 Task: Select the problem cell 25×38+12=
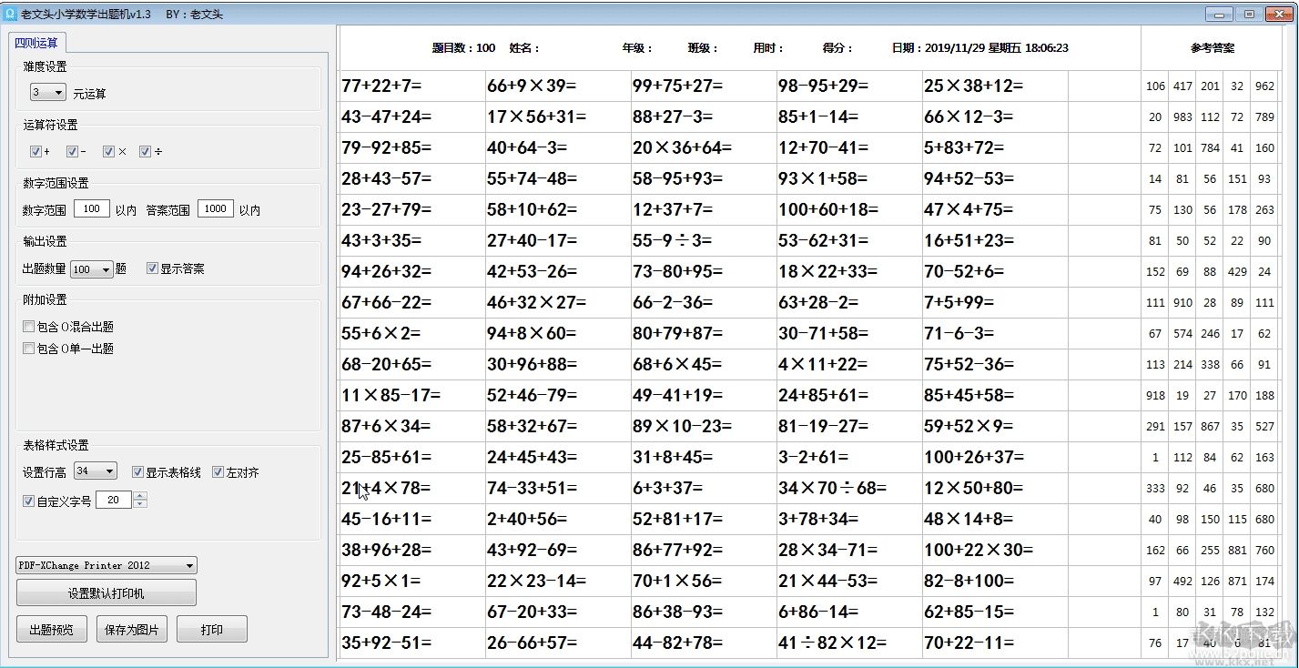[x=995, y=86]
